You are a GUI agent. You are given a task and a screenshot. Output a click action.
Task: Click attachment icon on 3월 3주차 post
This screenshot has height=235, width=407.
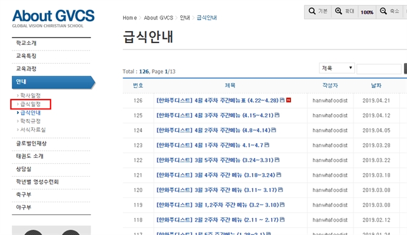[x=280, y=189]
